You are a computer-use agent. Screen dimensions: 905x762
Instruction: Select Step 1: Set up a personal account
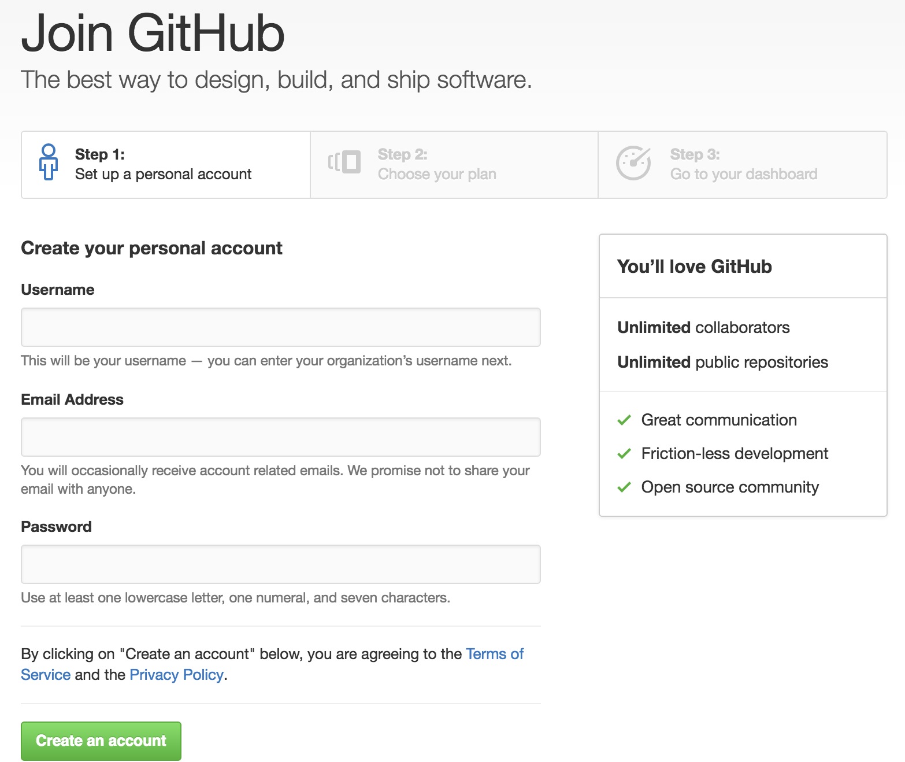pos(166,165)
